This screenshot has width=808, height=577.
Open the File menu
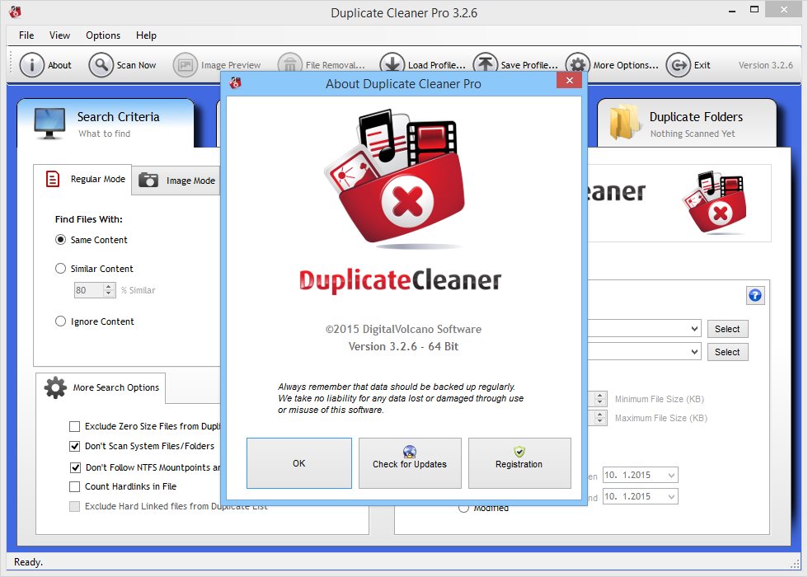tap(26, 35)
